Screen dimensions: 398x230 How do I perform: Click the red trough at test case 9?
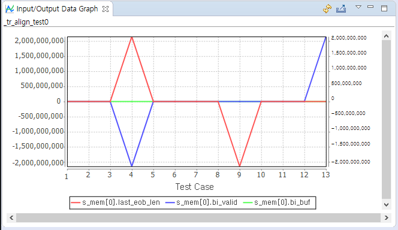click(240, 165)
